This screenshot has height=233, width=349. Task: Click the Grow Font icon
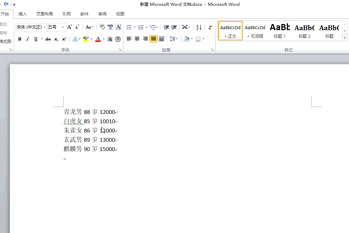[x=69, y=26]
